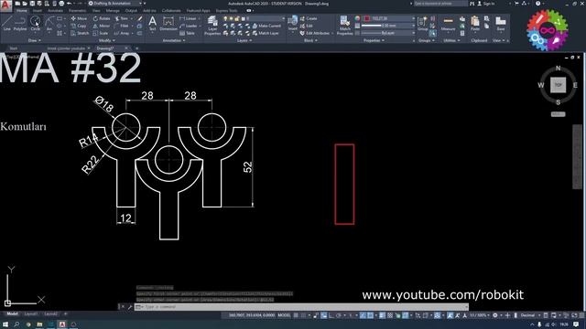Switch to the Manage ribbon tab
The width and height of the screenshot is (586, 329).
click(x=113, y=11)
